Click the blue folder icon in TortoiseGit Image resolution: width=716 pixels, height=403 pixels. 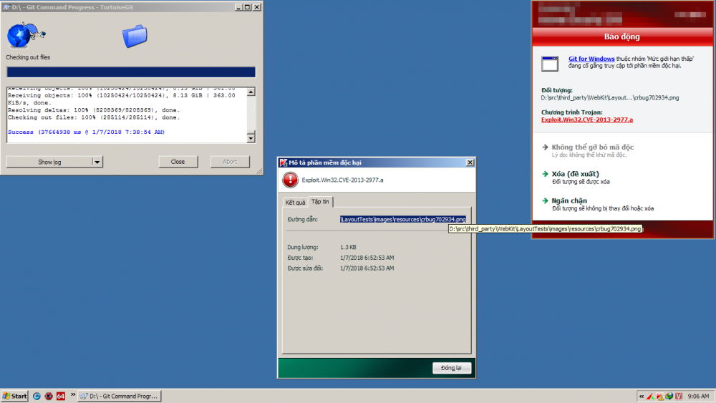click(x=134, y=35)
